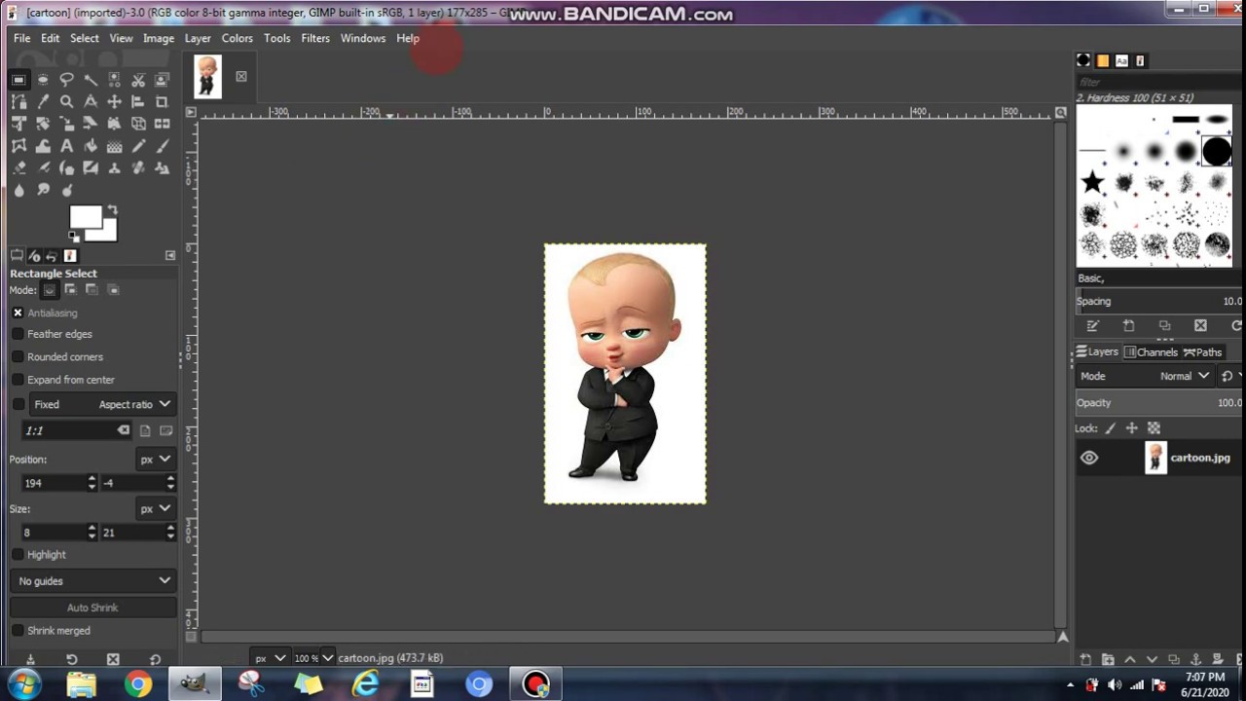
Task: Click the brush filter text field
Action: point(1159,82)
